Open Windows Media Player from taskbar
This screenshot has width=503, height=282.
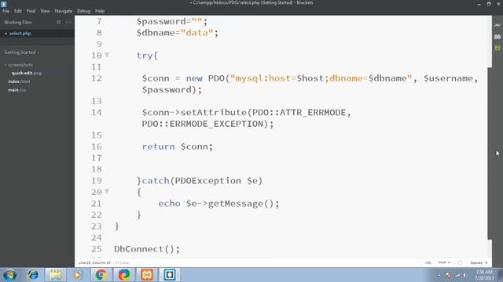77,275
